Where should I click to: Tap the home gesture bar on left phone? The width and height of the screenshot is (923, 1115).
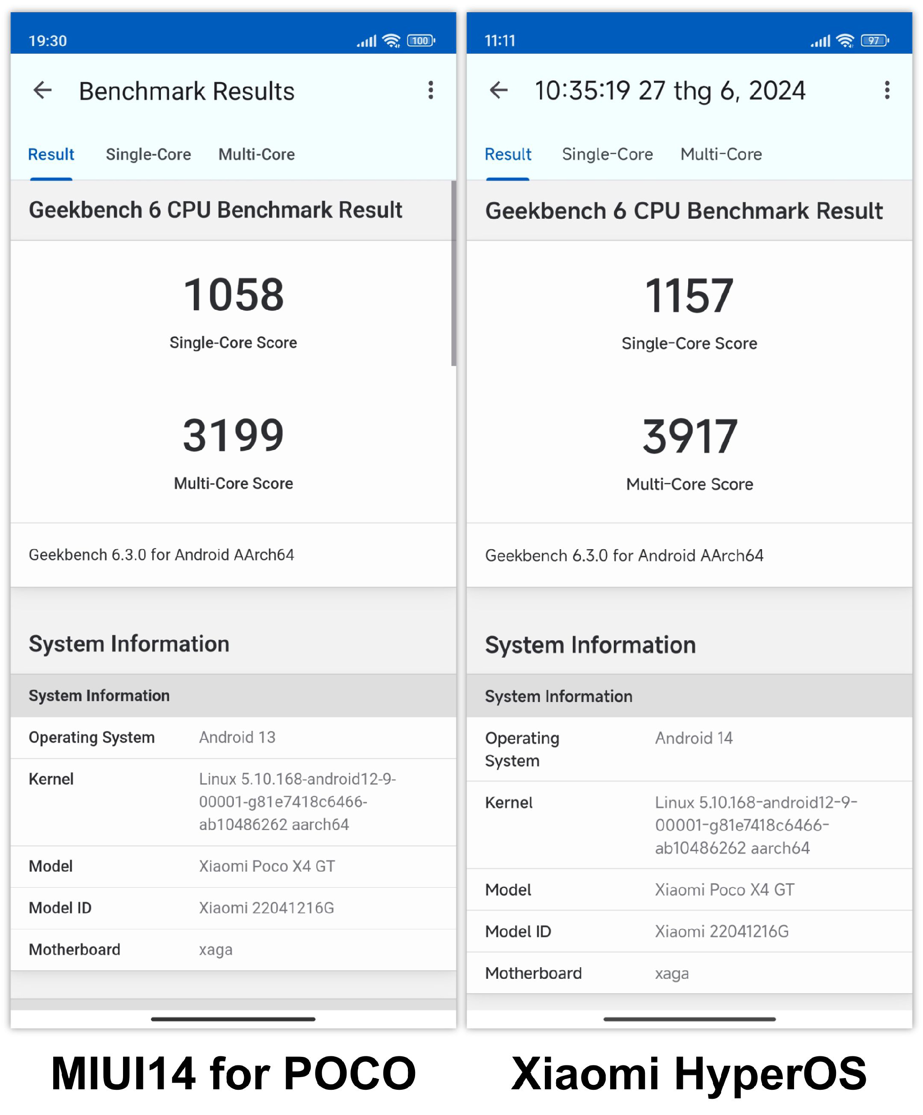(233, 1019)
